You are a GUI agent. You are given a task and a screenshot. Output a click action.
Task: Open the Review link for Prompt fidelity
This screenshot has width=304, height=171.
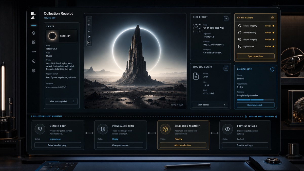point(268,33)
